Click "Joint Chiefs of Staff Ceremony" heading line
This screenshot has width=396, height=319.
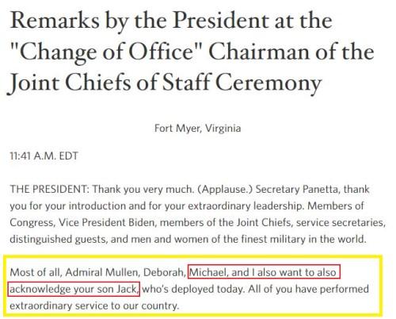tap(165, 83)
